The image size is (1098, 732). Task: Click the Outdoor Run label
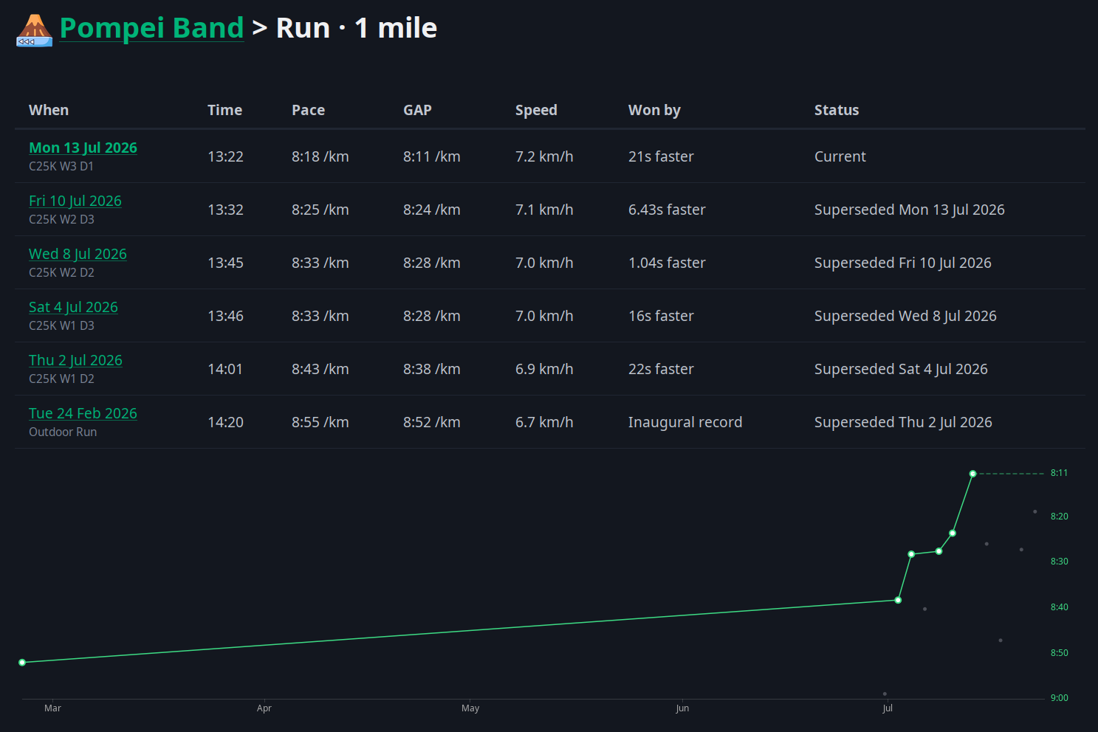click(63, 432)
